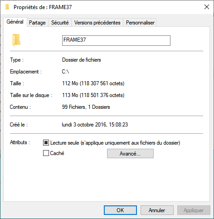Enable the Caché attribute checkbox
Screen dimensions: 214x219
tap(46, 153)
